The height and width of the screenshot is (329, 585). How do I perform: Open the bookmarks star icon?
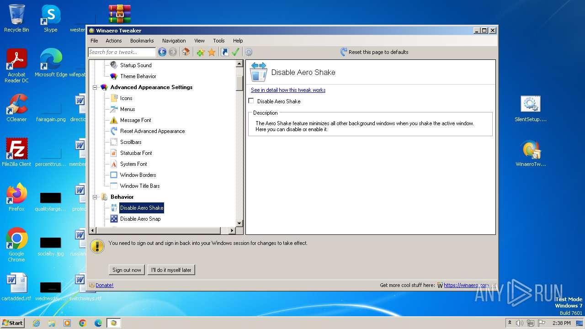point(212,52)
